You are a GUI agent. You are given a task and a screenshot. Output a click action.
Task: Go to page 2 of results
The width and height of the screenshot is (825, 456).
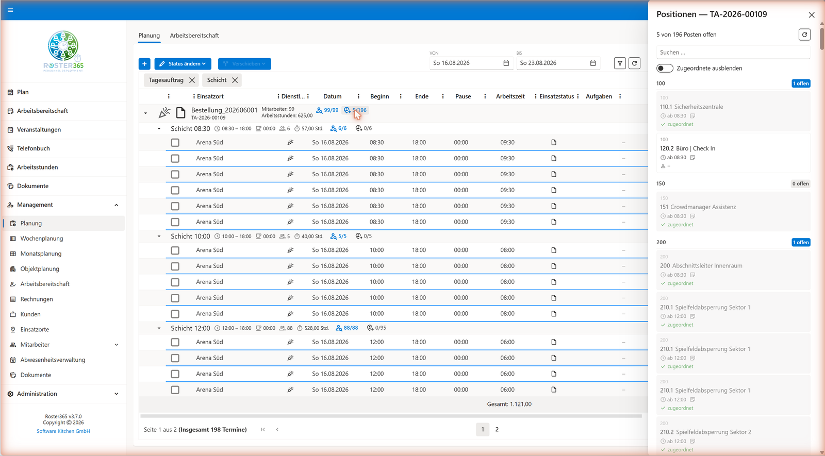[497, 430]
